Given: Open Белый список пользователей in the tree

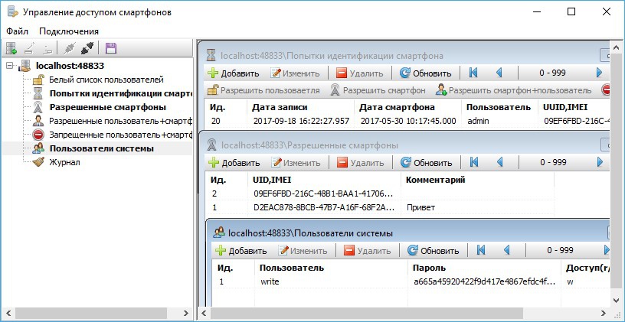Looking at the screenshot, I should (106, 80).
